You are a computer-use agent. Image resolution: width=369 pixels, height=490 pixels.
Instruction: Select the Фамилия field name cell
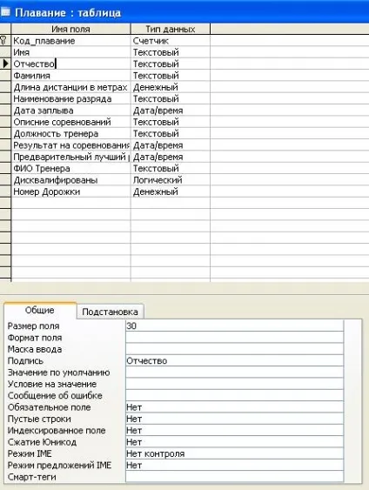pos(70,76)
